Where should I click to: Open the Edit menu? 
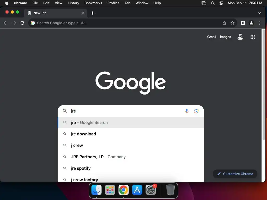coord(46,3)
